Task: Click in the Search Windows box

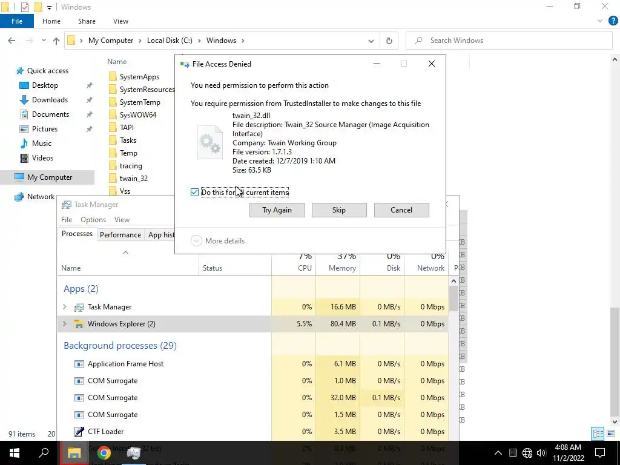Action: (x=509, y=41)
